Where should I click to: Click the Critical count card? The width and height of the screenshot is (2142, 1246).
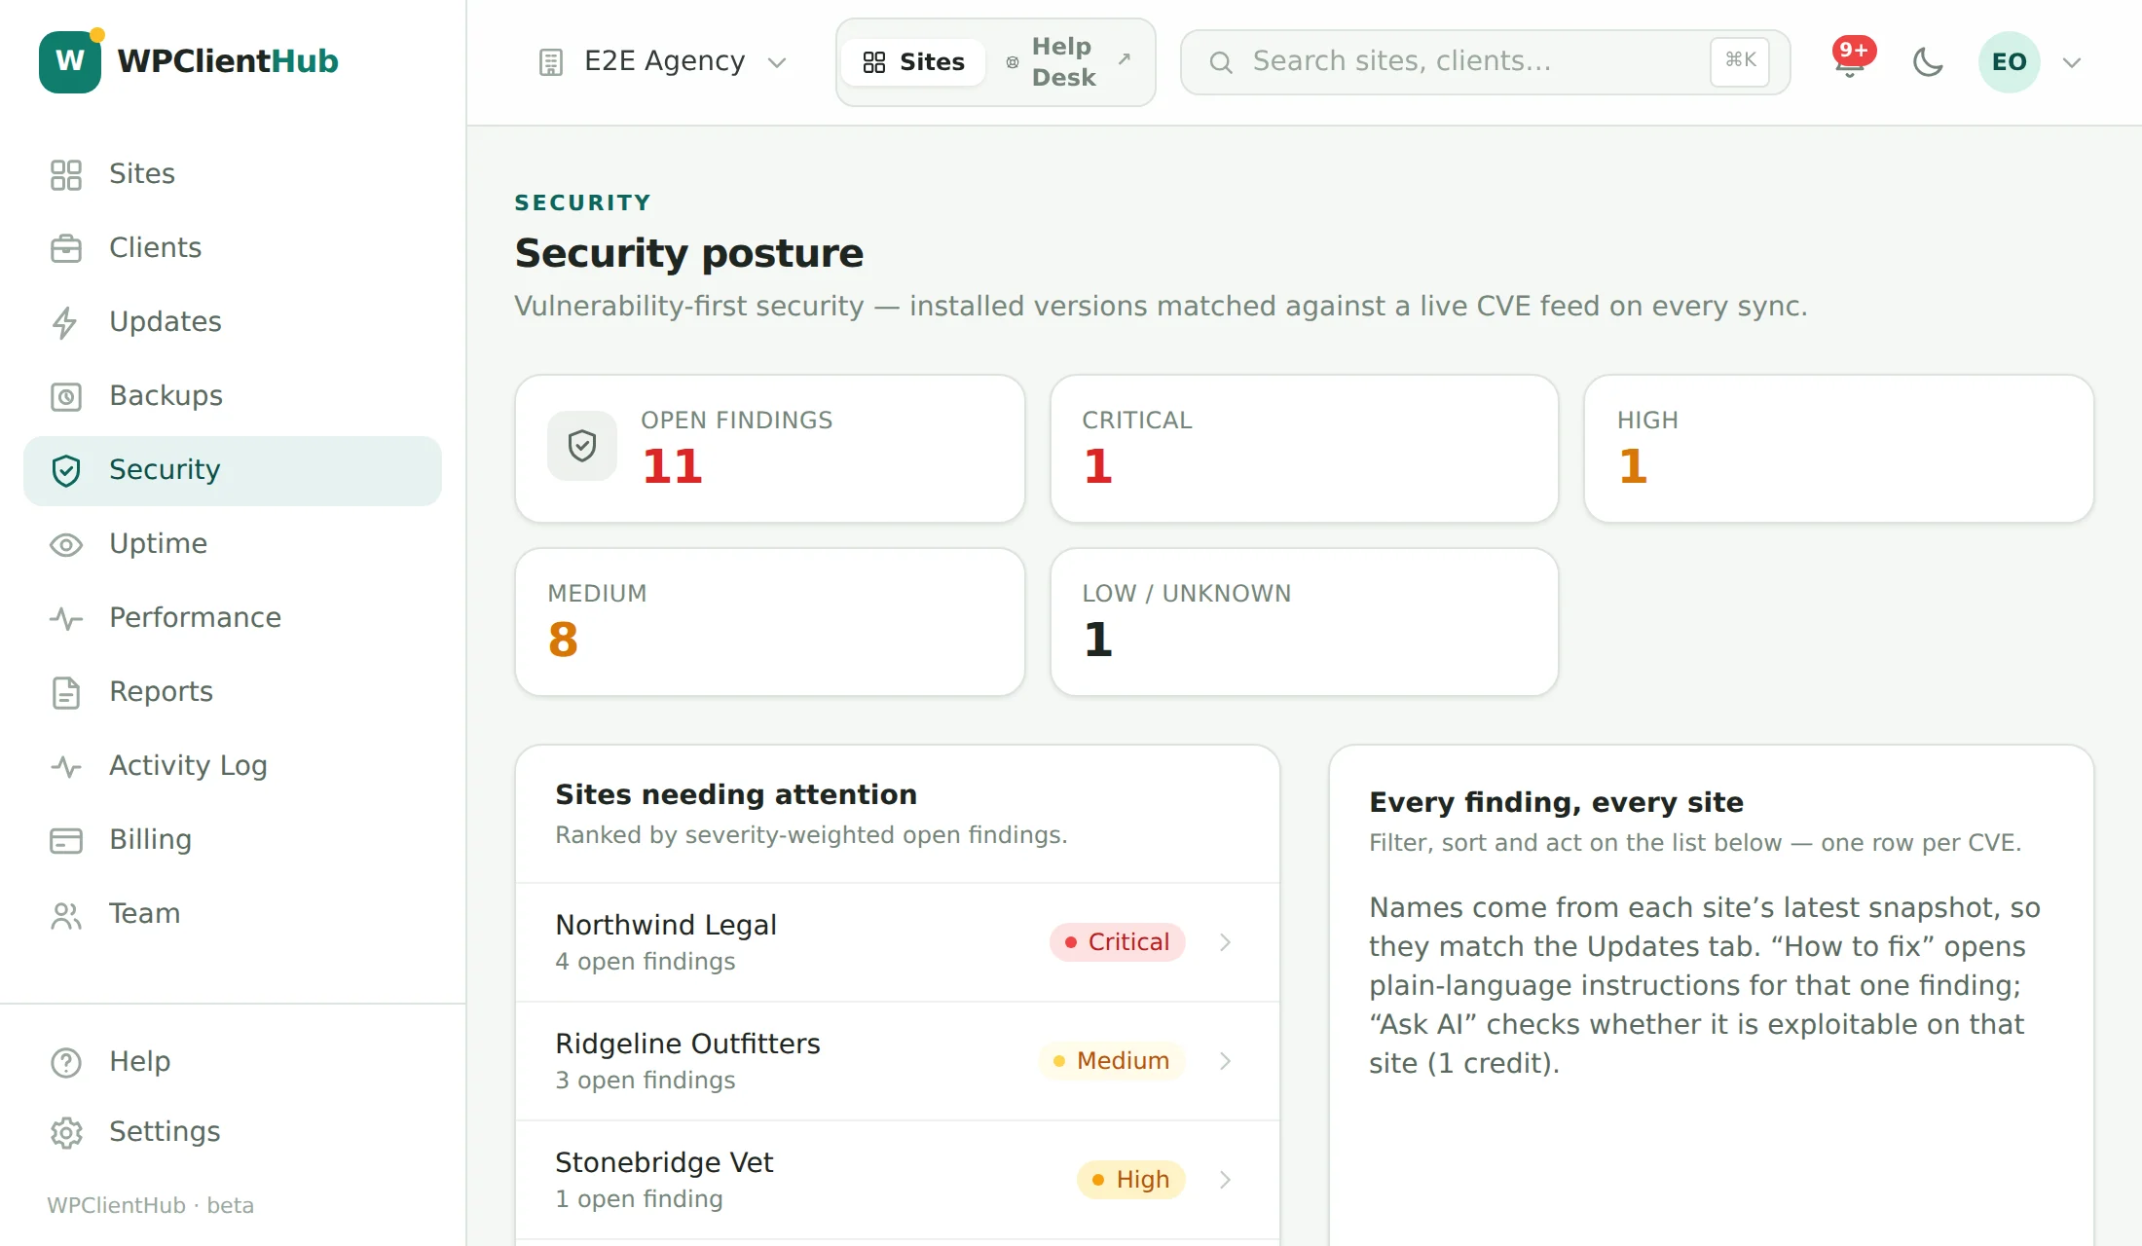1304,449
